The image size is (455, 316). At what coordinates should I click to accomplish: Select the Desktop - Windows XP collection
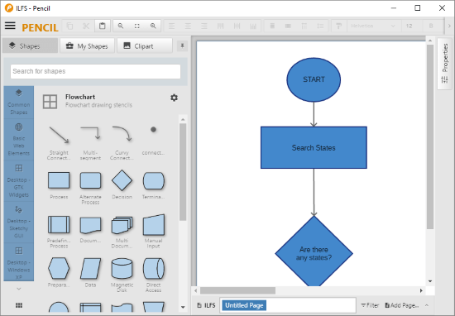(19, 262)
